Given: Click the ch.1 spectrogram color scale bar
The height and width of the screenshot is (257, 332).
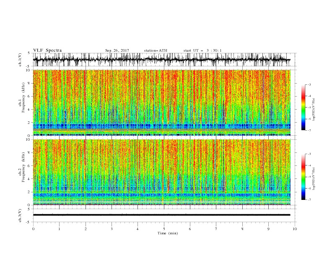Looking at the screenshot, I should click(x=303, y=108).
